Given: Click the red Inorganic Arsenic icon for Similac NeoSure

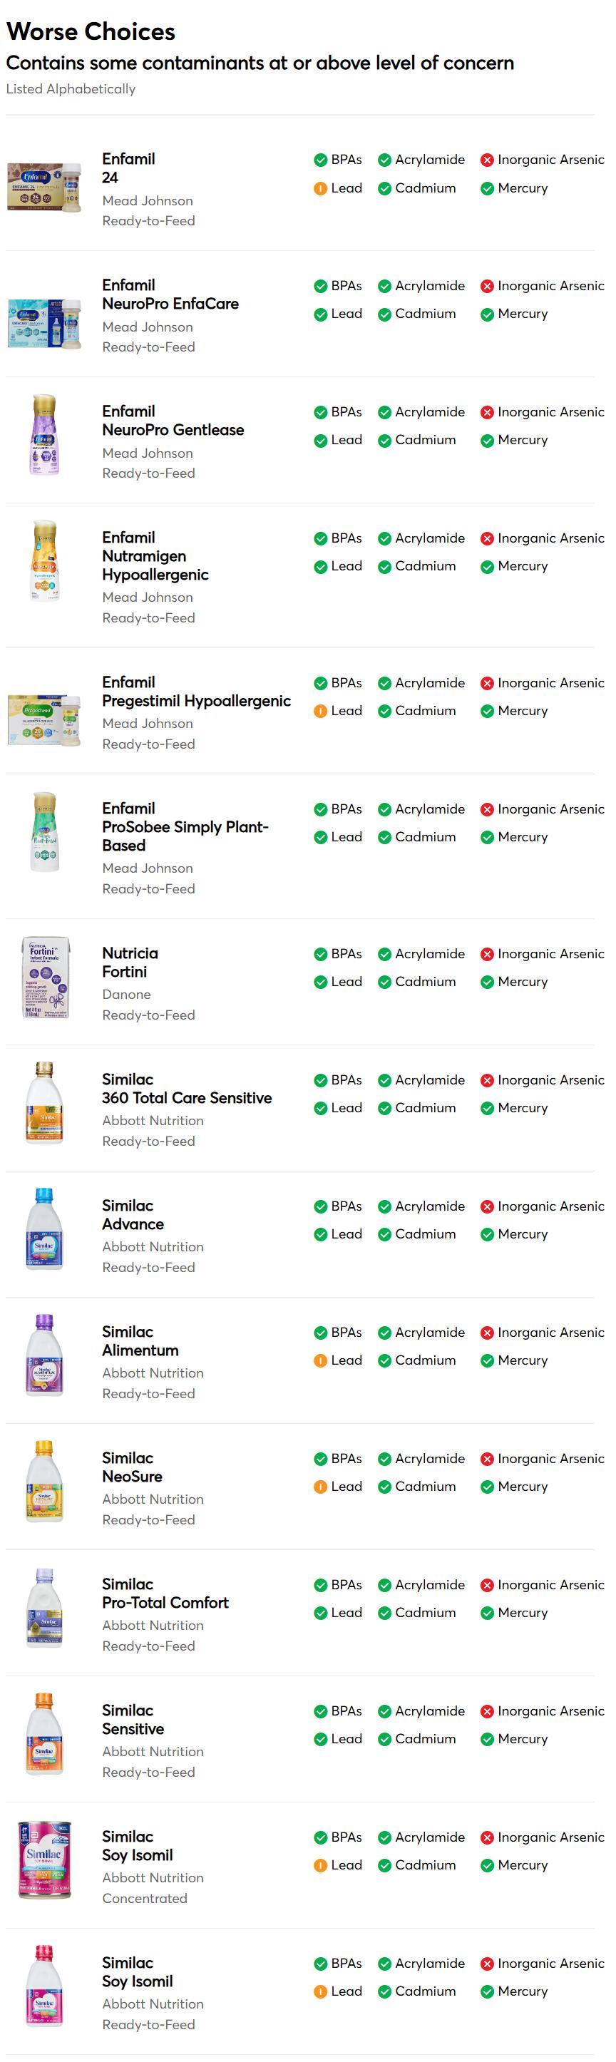Looking at the screenshot, I should pos(486,1459).
